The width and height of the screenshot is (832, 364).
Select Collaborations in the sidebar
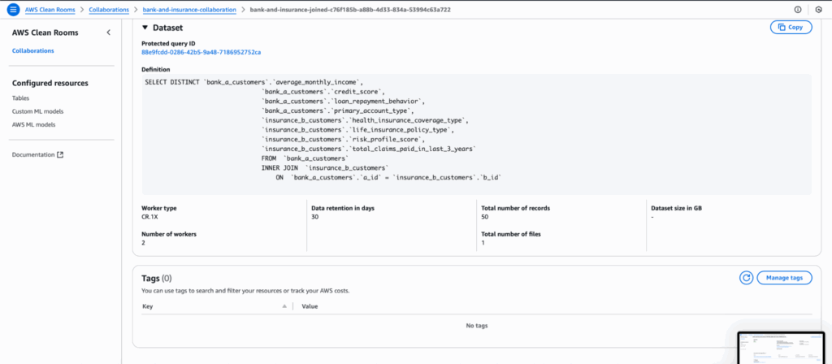[x=32, y=51]
